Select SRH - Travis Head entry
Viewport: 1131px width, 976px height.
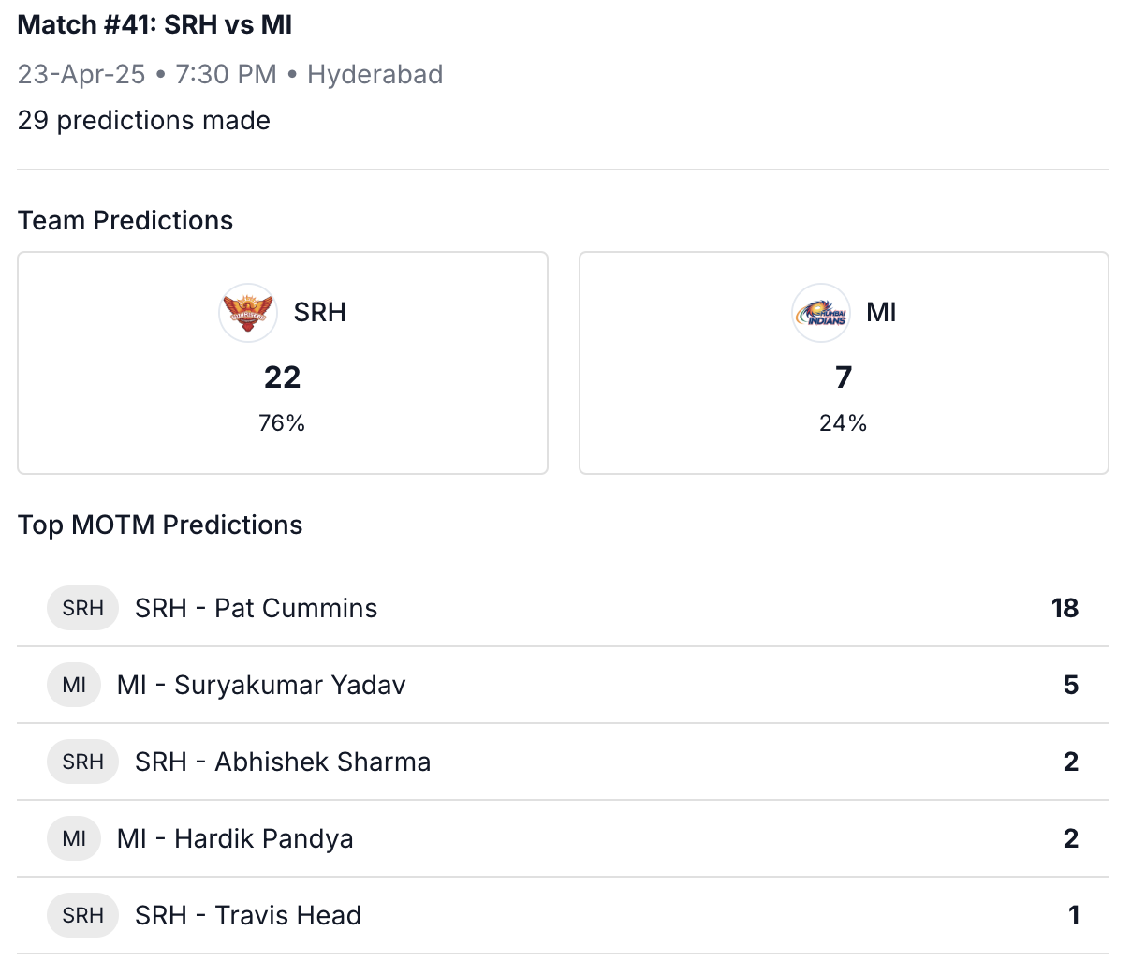coord(563,915)
